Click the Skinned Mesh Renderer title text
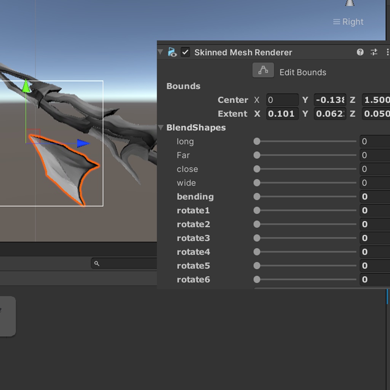Viewport: 390px width, 390px height. pyautogui.click(x=243, y=53)
